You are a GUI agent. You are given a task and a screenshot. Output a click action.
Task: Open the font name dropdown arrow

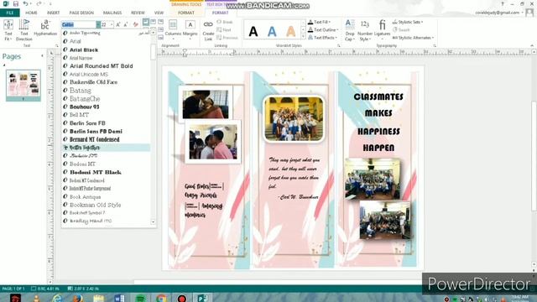tap(98, 24)
